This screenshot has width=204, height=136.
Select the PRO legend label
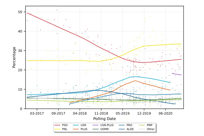[x=130, y=125]
